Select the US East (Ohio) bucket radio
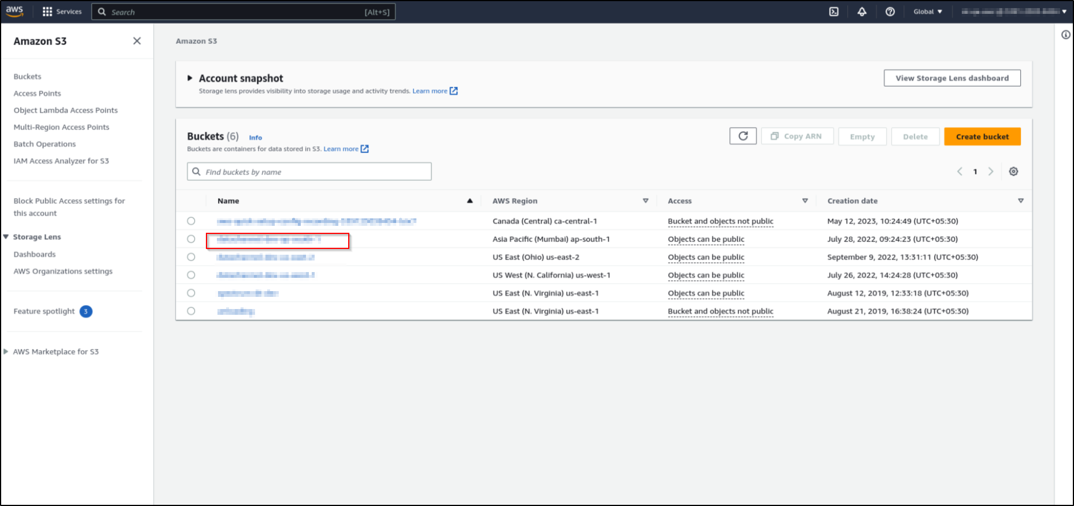This screenshot has height=506, width=1074. coord(191,257)
